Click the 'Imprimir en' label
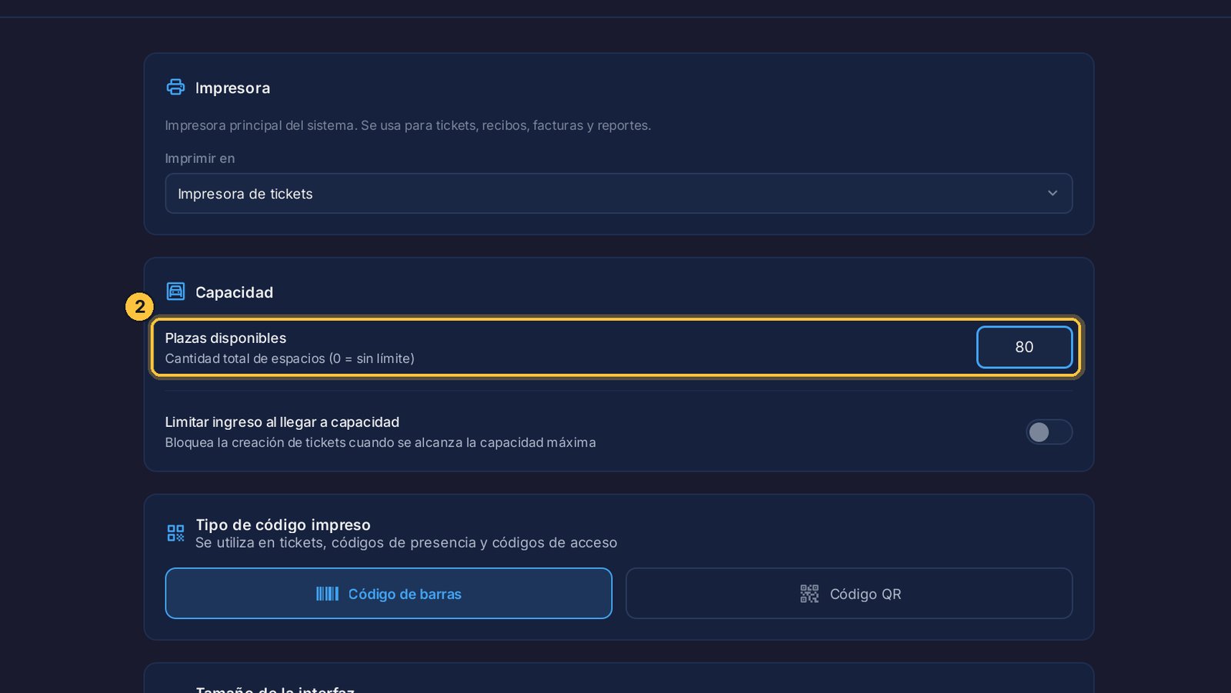 click(200, 158)
